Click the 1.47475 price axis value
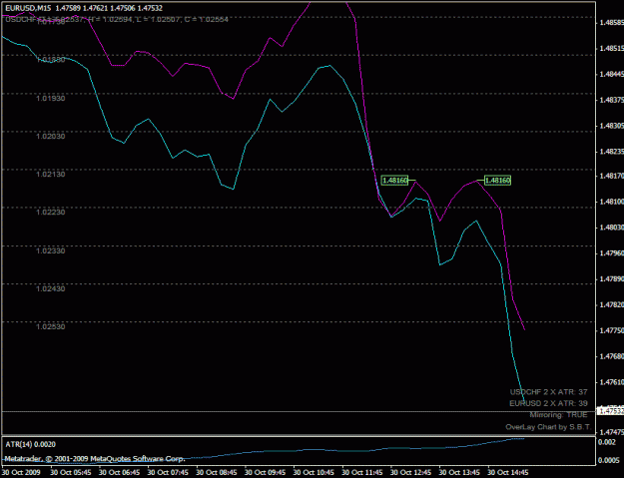The height and width of the screenshot is (478, 624). pyautogui.click(x=612, y=432)
